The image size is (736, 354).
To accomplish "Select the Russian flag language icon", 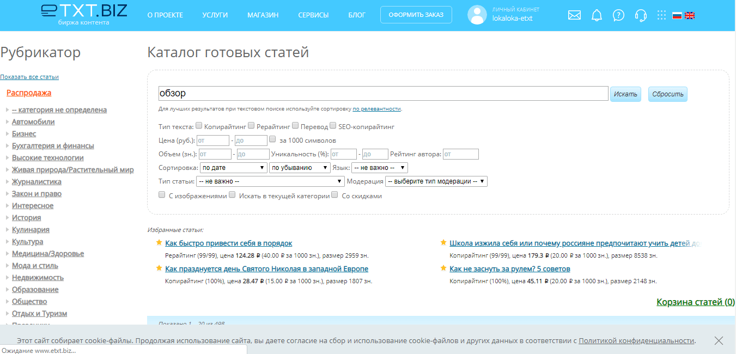I will (x=677, y=16).
